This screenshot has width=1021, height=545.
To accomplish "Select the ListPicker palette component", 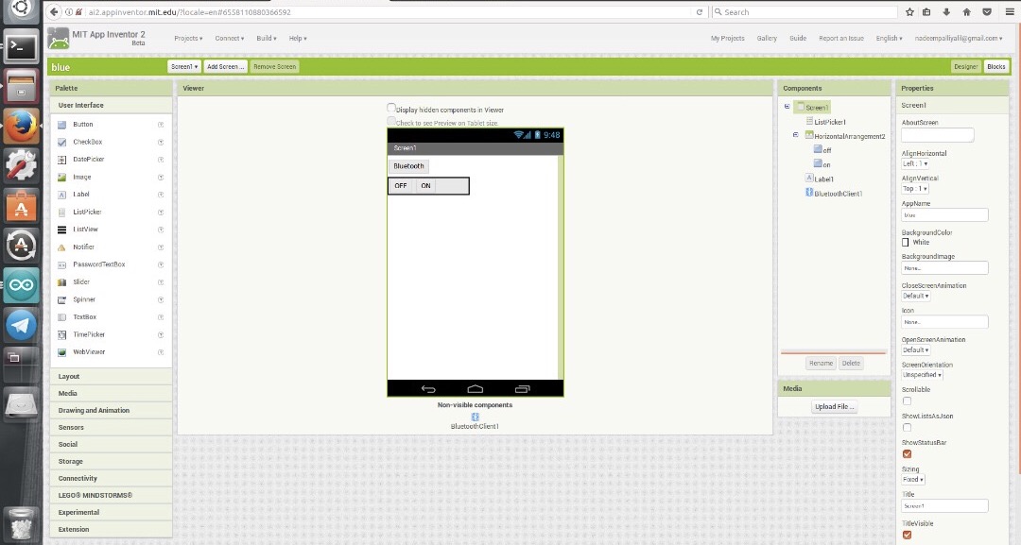I will (87, 212).
